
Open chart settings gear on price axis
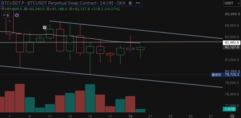[232, 116]
